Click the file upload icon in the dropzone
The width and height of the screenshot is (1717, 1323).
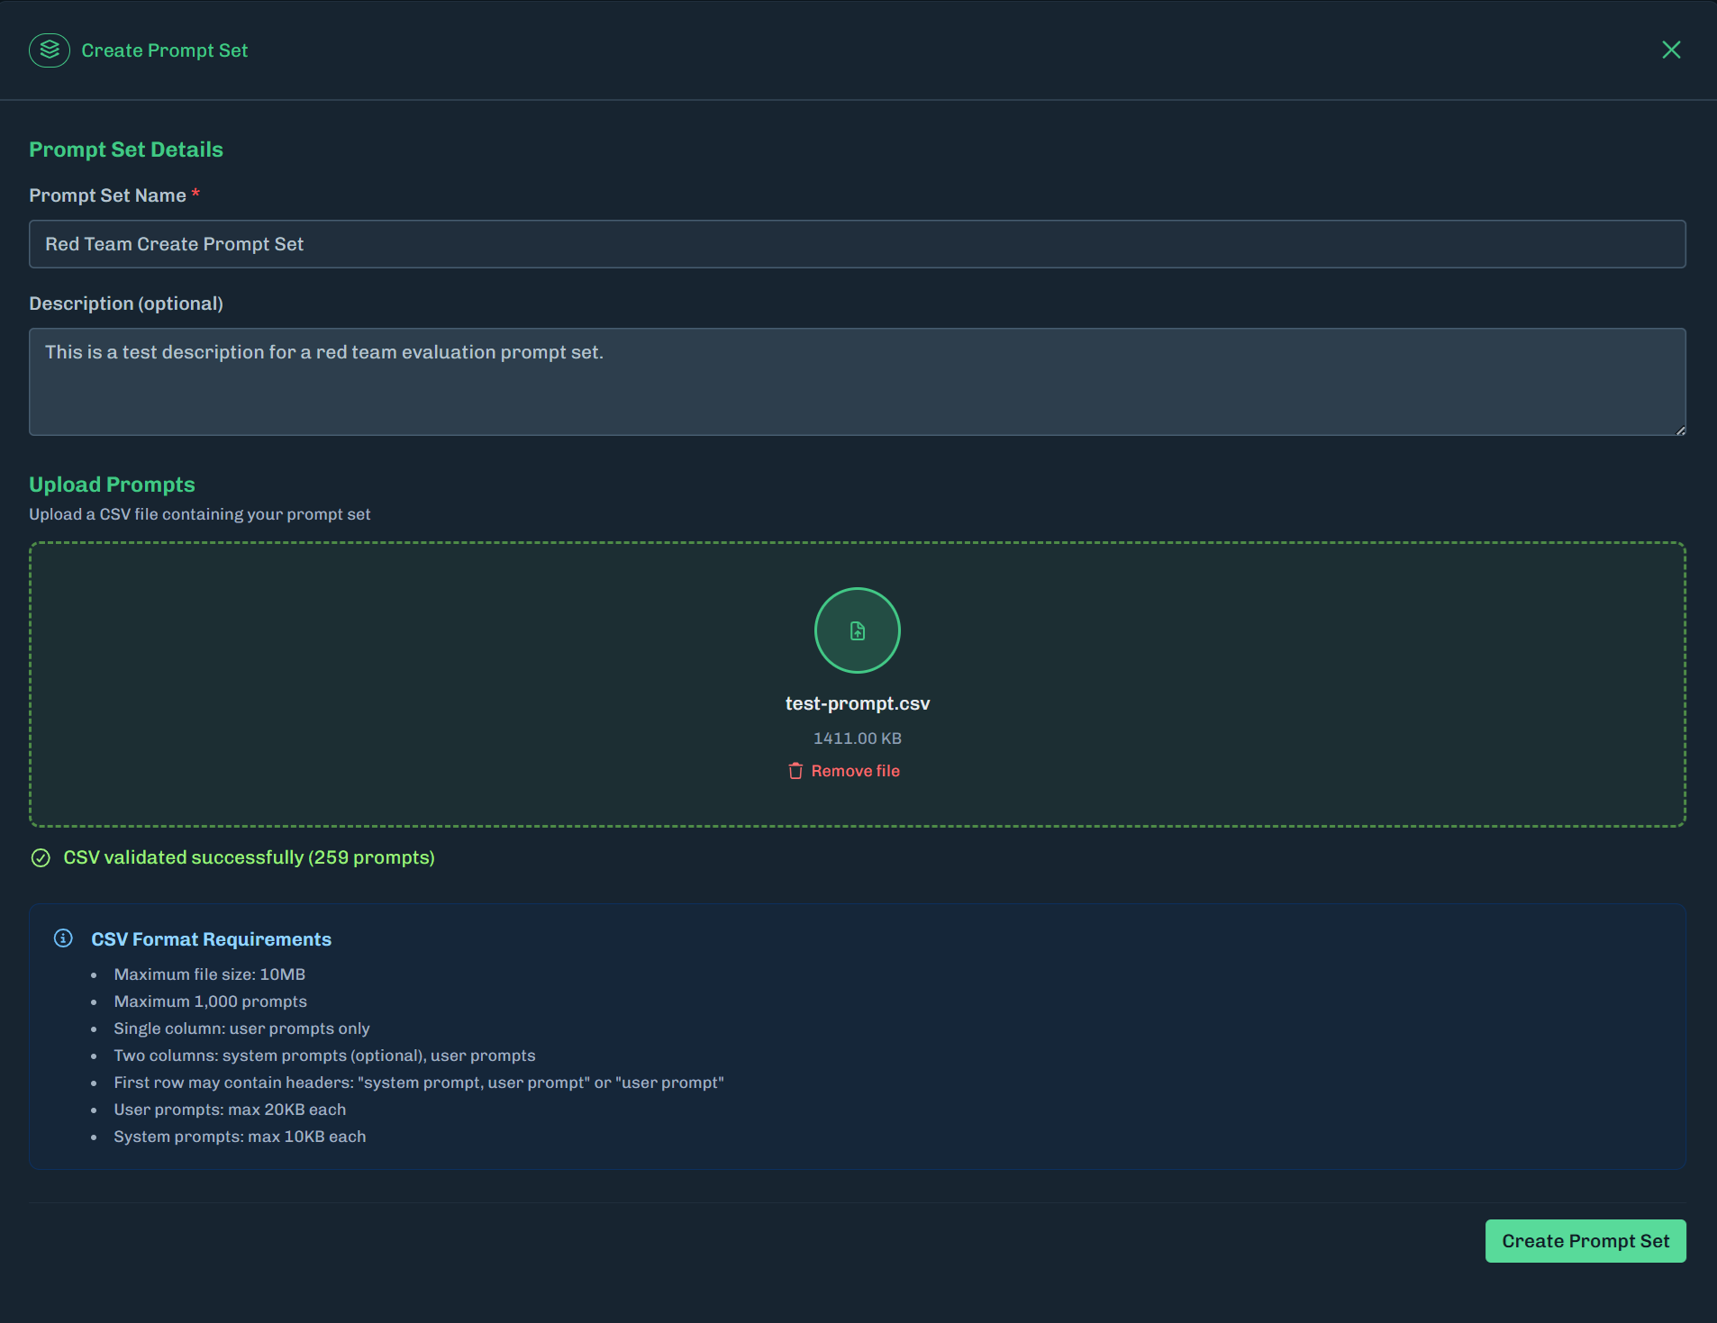pos(857,630)
